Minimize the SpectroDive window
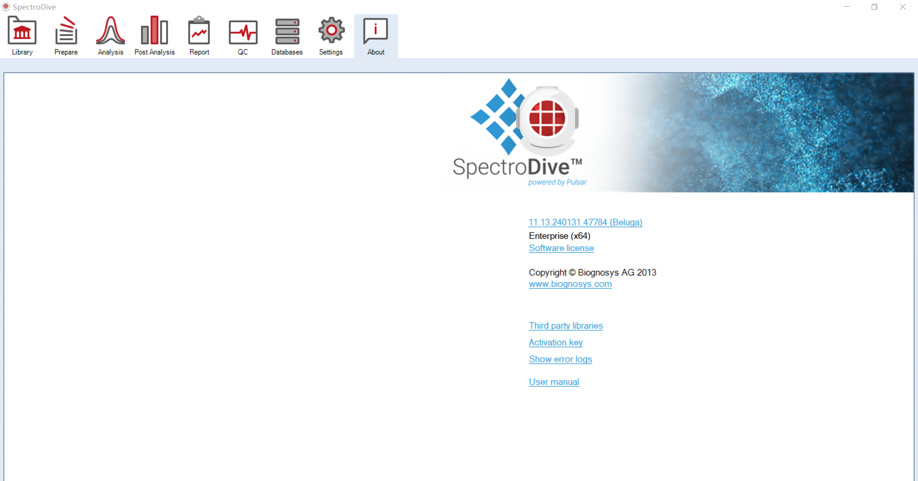Screen dimensions: 918x481 tap(847, 7)
